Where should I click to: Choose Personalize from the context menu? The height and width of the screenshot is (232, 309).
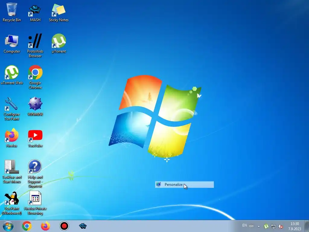click(x=184, y=185)
